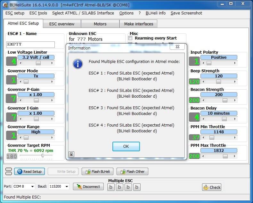The image size is (253, 203).
Task: Click the first 'b' Multiple ESC button
Action: click(x=111, y=187)
